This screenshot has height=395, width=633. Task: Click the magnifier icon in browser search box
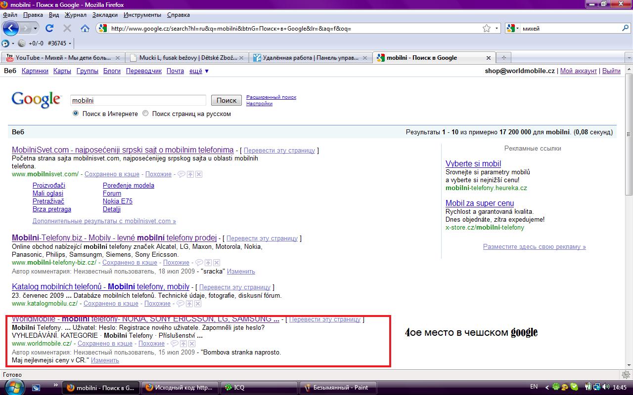pyautogui.click(x=625, y=28)
